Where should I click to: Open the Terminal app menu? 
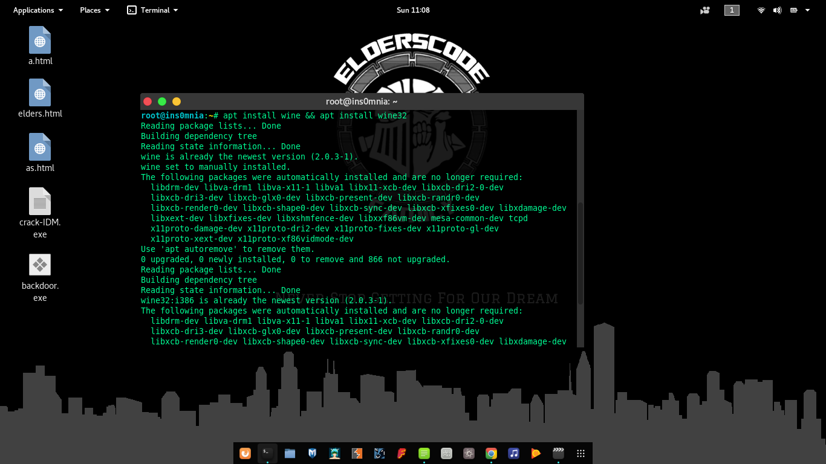coord(152,10)
